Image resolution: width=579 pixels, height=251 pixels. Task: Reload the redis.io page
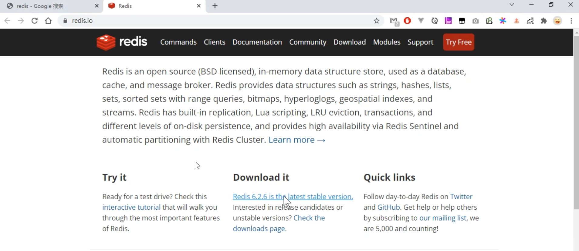coord(35,21)
